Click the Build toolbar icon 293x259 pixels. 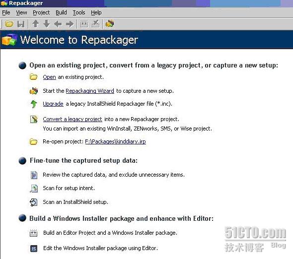click(84, 24)
